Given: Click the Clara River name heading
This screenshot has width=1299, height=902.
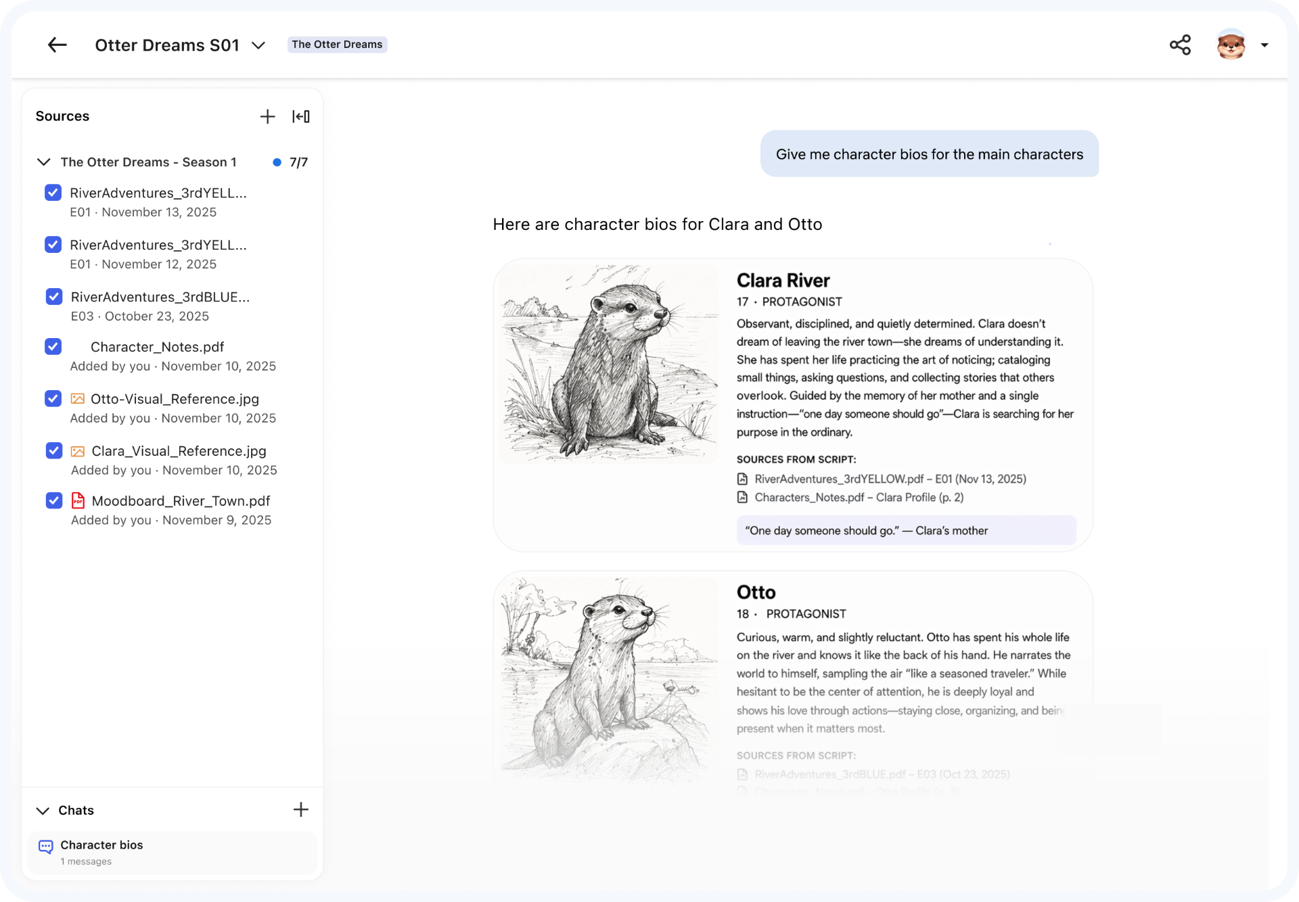Looking at the screenshot, I should [783, 281].
